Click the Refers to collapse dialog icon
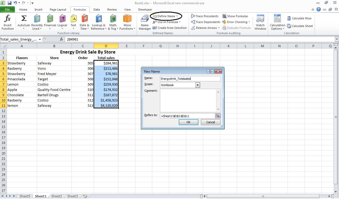This screenshot has width=339, height=212. click(x=218, y=116)
